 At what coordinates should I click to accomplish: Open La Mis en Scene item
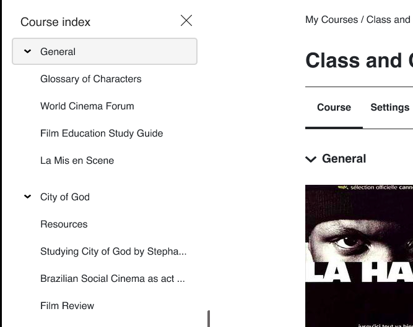tap(77, 160)
